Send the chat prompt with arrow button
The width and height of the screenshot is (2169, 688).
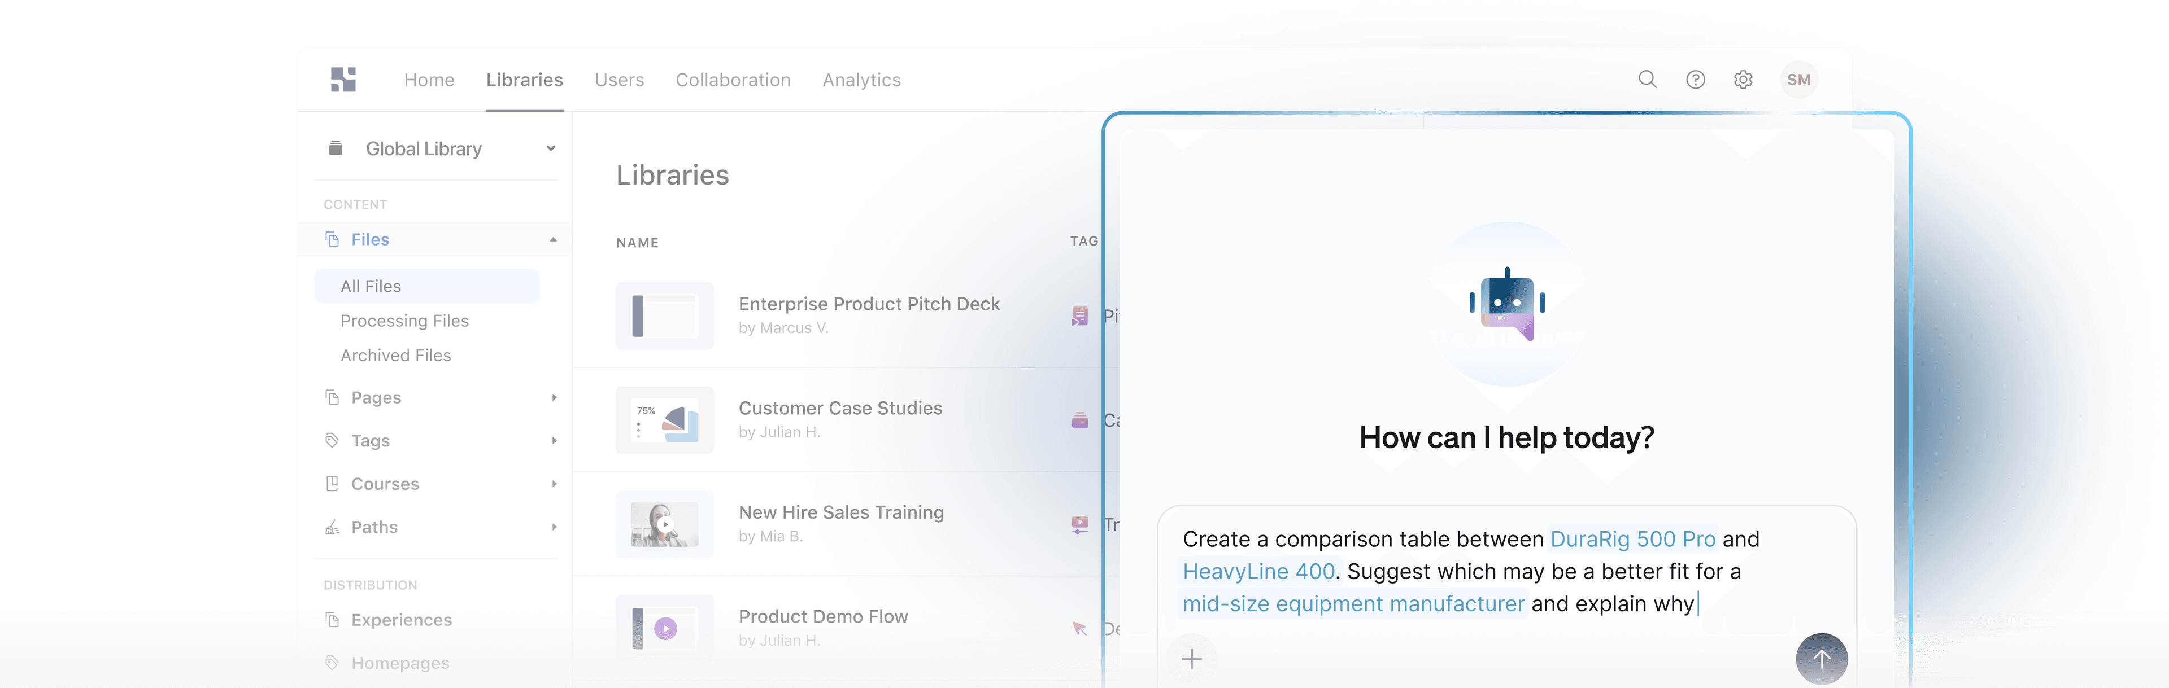[1821, 659]
